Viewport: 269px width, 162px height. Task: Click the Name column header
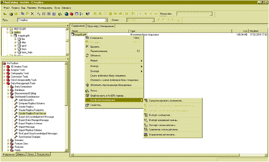tap(100, 31)
